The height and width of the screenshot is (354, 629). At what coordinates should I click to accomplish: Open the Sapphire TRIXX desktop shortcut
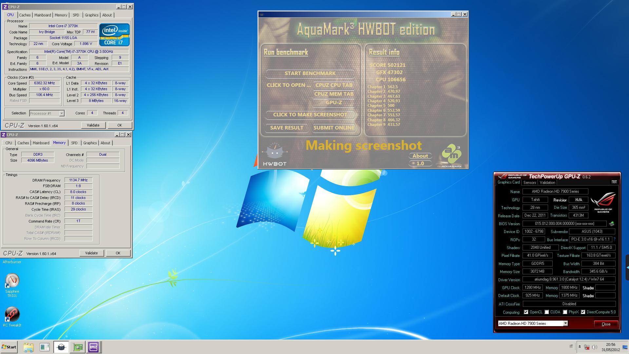tap(12, 285)
